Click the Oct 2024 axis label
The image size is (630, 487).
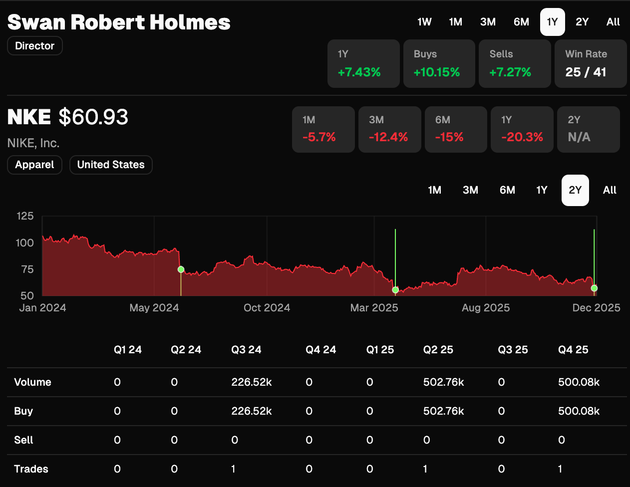pos(267,308)
